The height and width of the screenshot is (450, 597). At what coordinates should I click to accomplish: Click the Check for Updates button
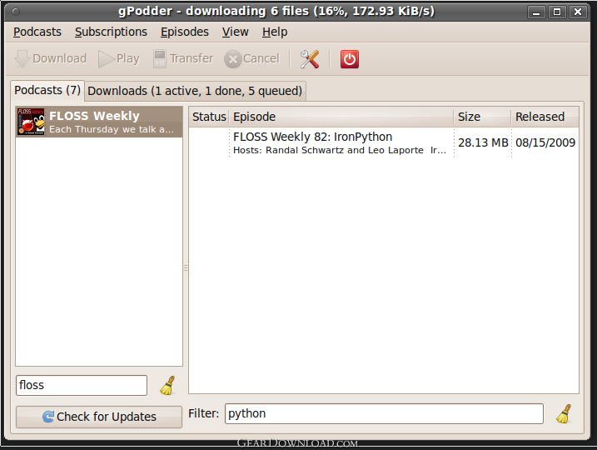pos(98,417)
